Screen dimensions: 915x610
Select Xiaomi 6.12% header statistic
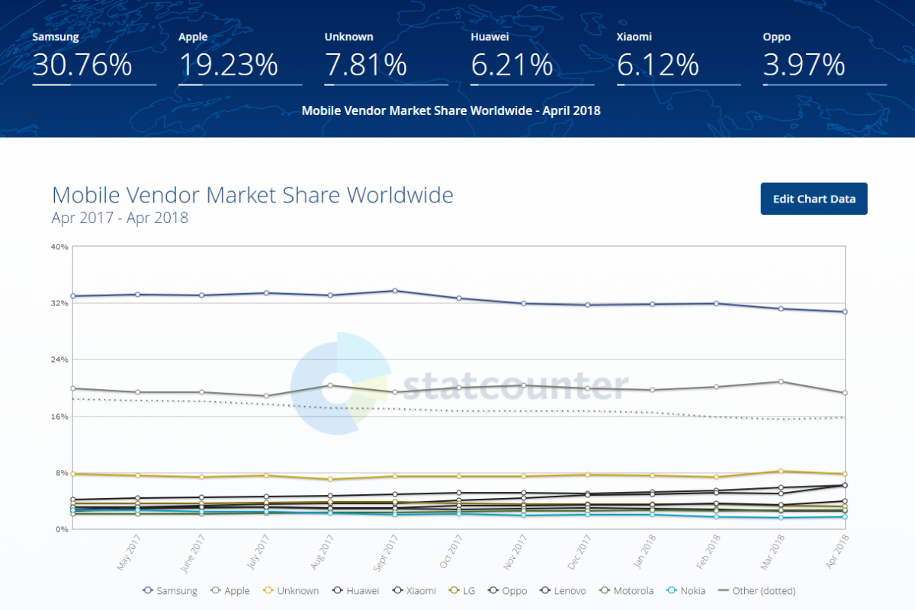(678, 58)
